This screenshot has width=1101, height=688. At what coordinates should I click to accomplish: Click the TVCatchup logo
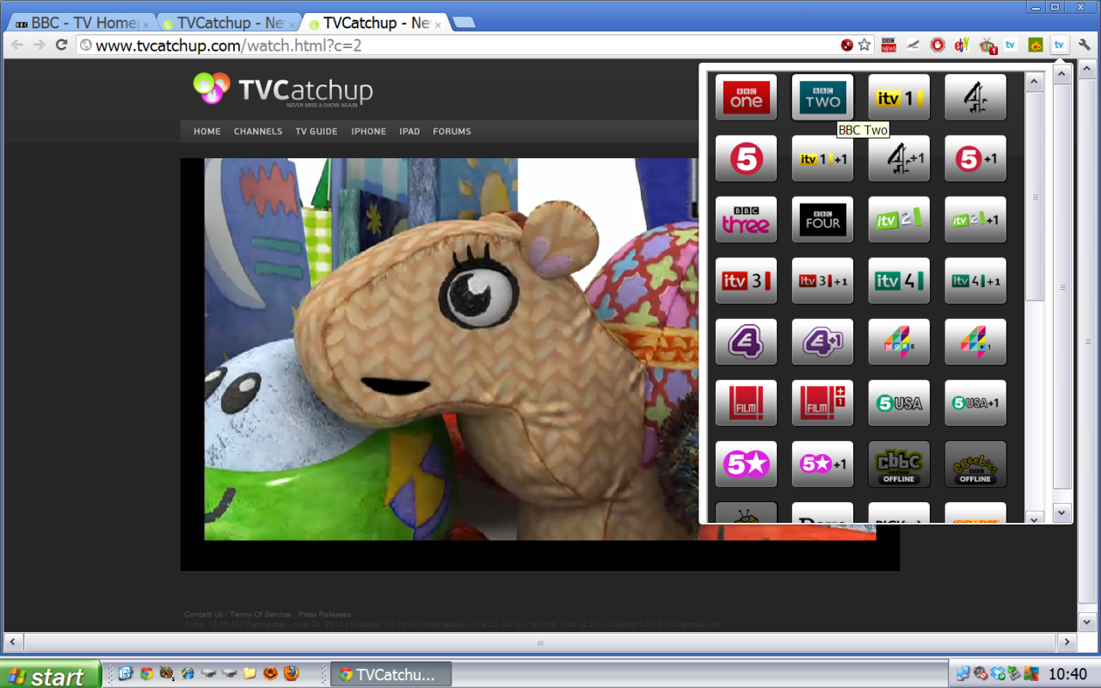pos(283,89)
